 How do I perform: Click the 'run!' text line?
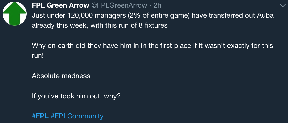coord(38,56)
